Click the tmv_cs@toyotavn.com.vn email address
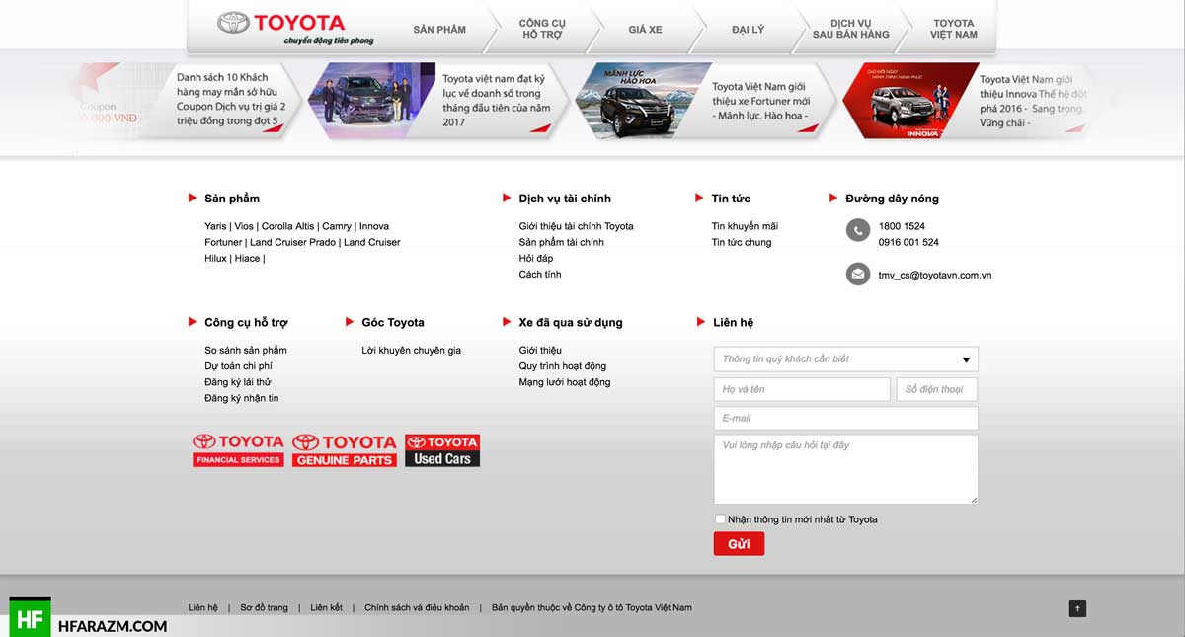Screen dimensions: 1185x637 pos(935,276)
